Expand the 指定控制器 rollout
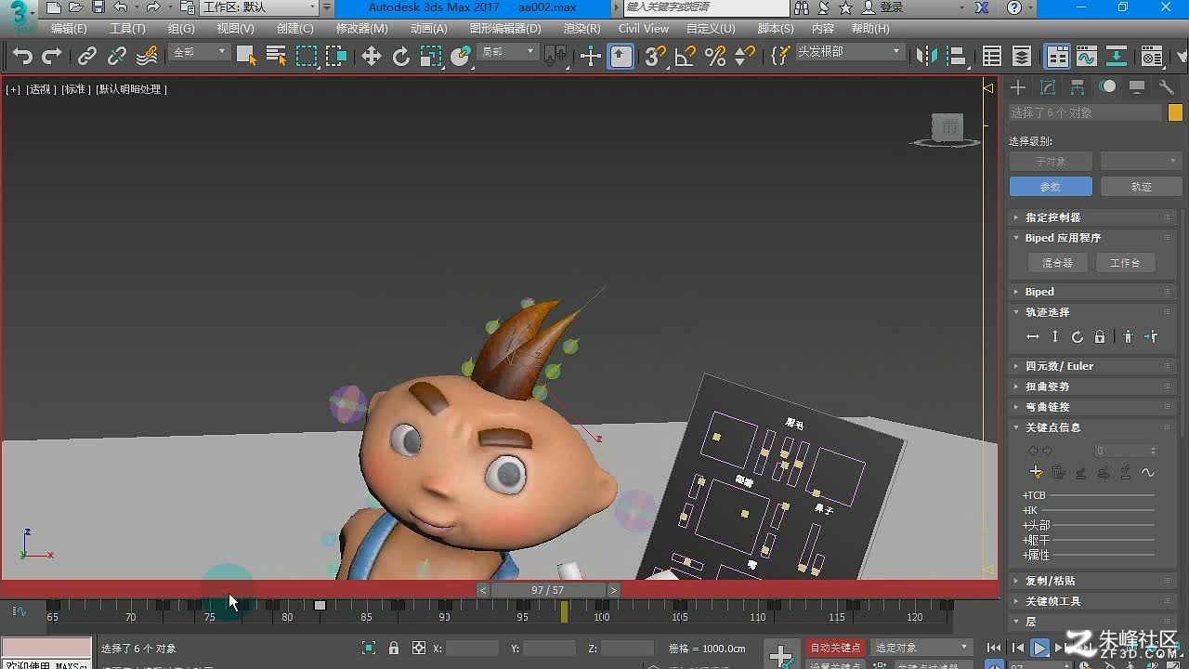Screen dimensions: 1189x669 click(1091, 217)
